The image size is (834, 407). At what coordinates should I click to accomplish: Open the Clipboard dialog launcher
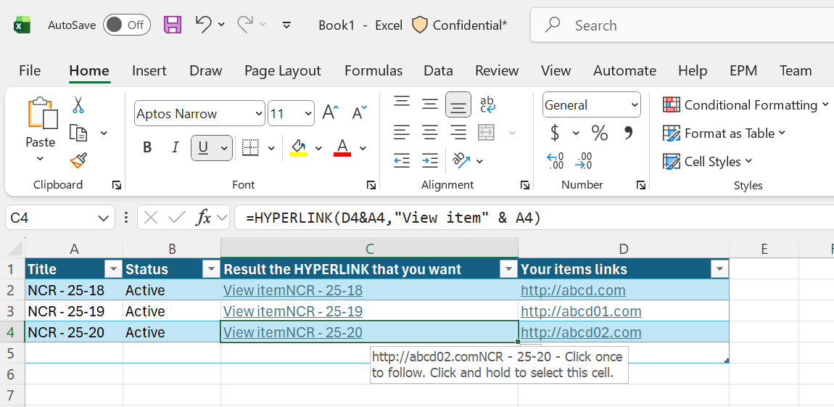coord(117,184)
